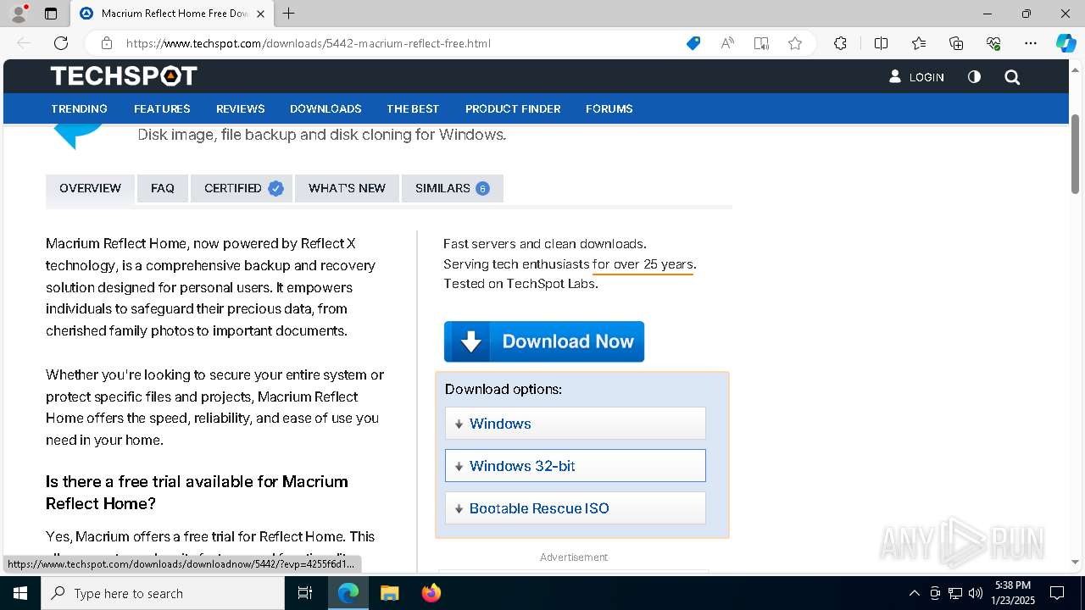Open FORUMS navigation item
The width and height of the screenshot is (1085, 610).
609,108
